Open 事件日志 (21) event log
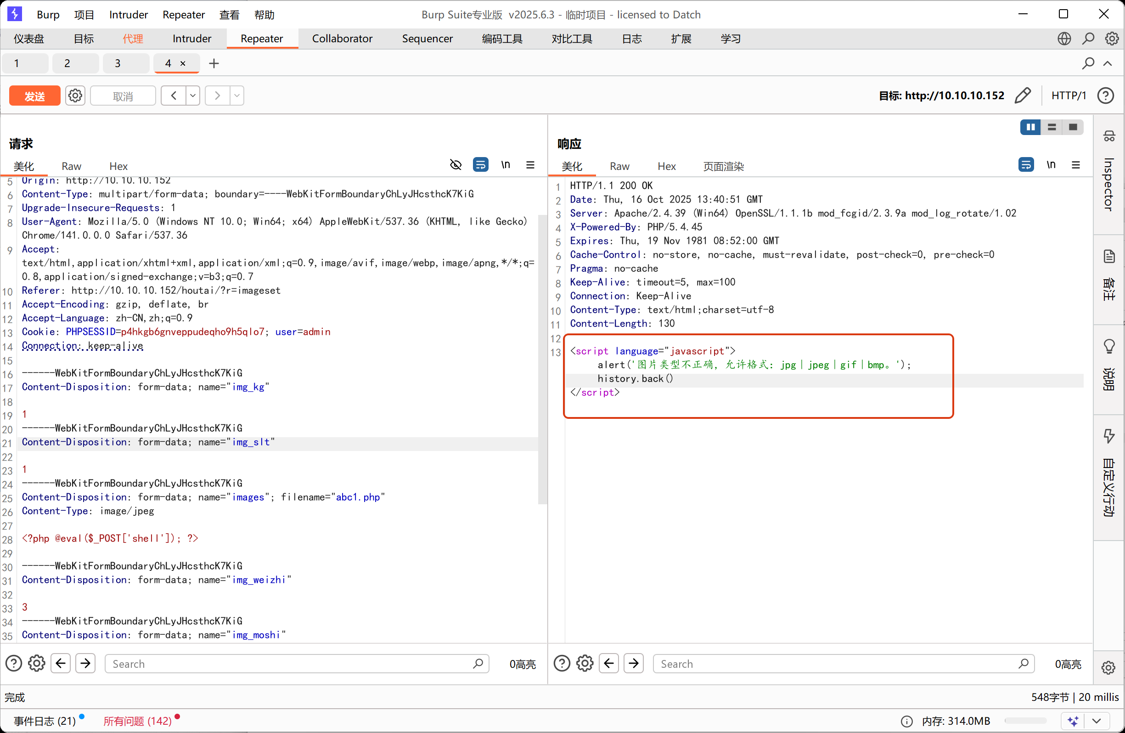The image size is (1125, 733). (x=45, y=721)
